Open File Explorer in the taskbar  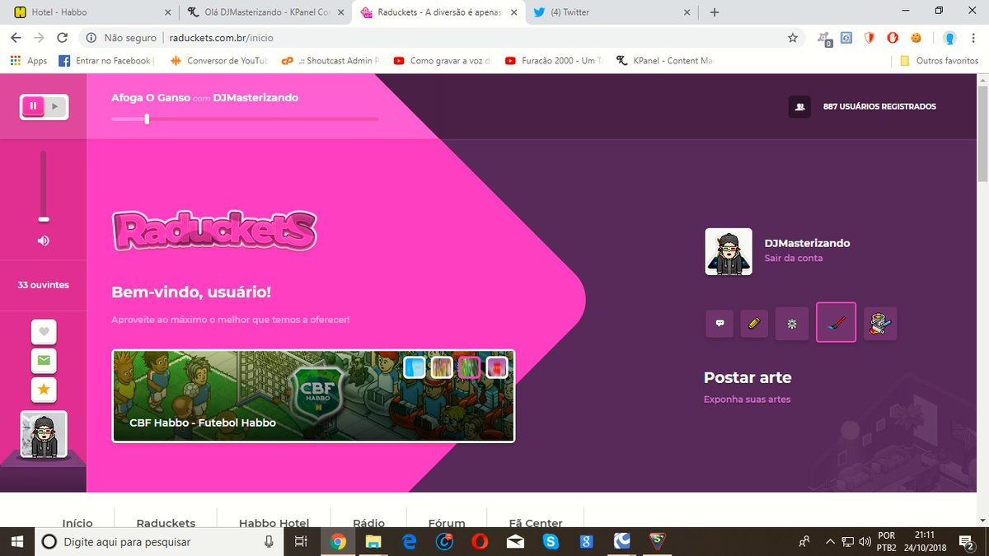point(373,542)
